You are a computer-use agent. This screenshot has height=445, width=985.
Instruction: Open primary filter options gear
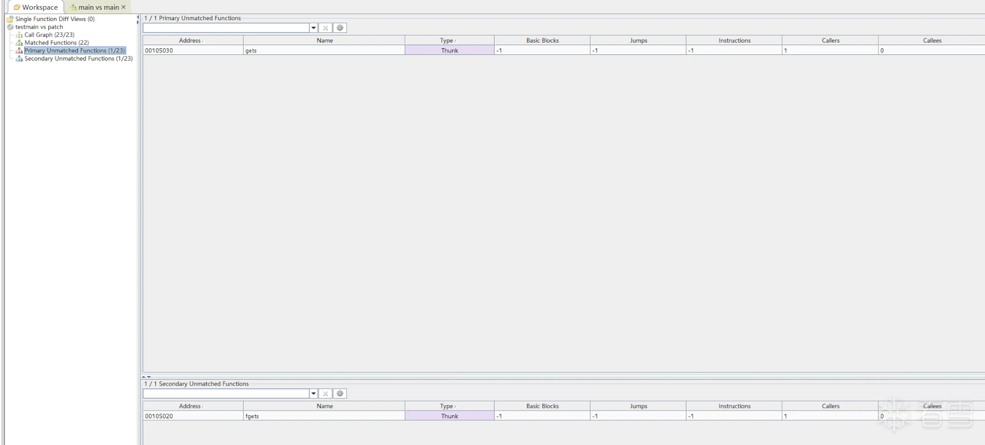click(340, 28)
